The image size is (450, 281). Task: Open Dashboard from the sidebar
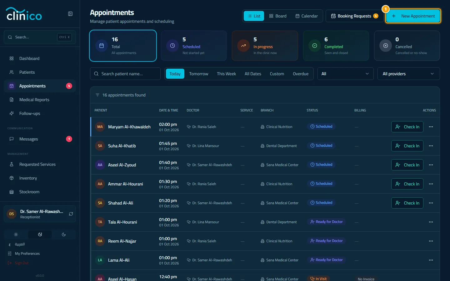[x=40, y=58]
